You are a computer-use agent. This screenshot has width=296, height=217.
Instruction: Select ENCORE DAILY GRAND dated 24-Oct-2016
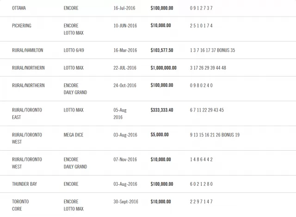click(x=75, y=89)
